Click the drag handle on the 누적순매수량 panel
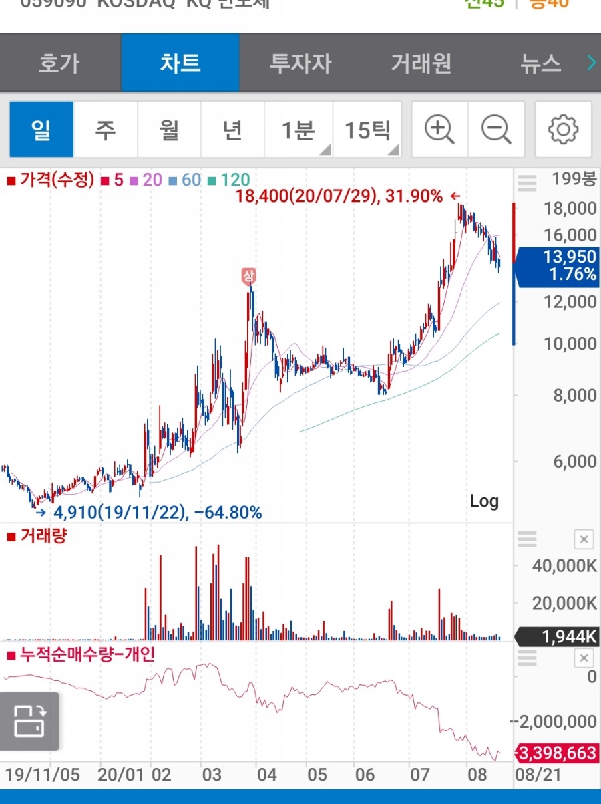The height and width of the screenshot is (804, 601). 528,658
